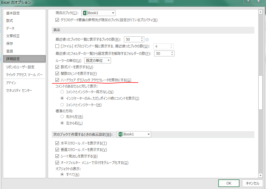Enable [ファイル]タブのコマンド一覧 checkbox
The height and width of the screenshot is (189, 266).
(57, 46)
